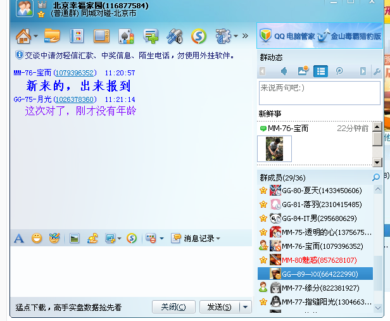Select the group chat bubble tab

point(339,72)
